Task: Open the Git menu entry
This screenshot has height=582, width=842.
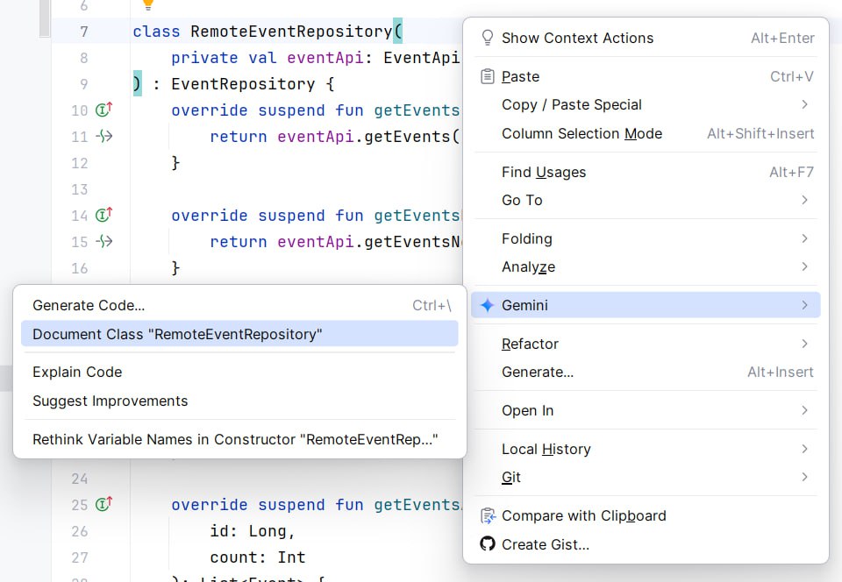Action: coord(646,477)
